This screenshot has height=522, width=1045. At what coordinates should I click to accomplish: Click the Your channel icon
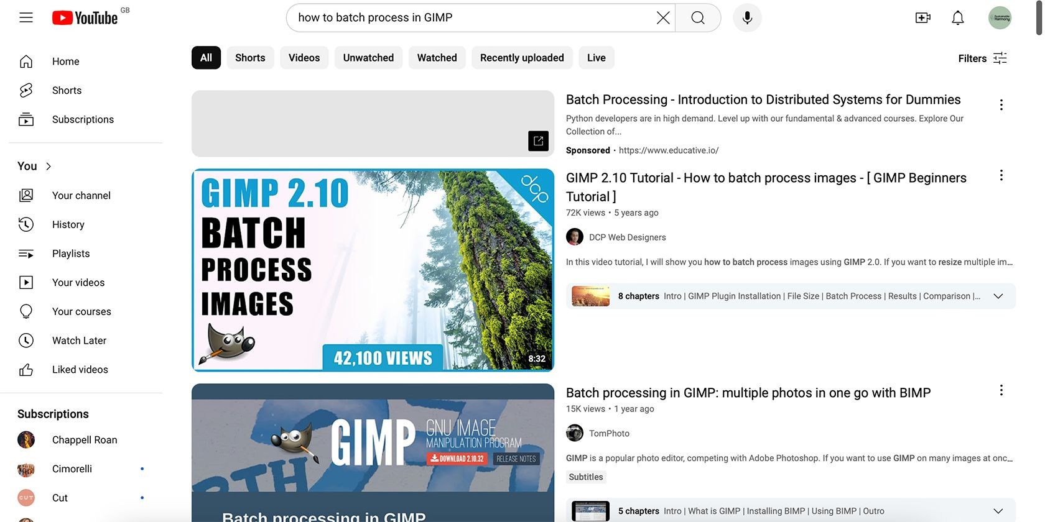26,195
